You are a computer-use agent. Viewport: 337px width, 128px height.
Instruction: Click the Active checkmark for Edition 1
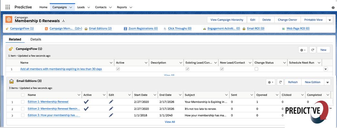[86, 102]
